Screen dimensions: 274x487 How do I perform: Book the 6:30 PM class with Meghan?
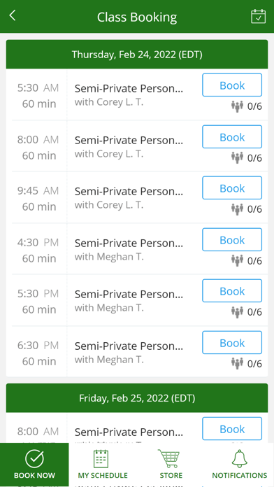[232, 343]
